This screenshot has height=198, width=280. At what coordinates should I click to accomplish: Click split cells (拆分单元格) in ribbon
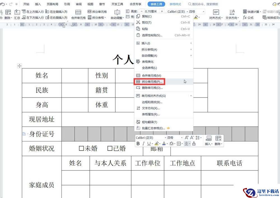coord(97,12)
